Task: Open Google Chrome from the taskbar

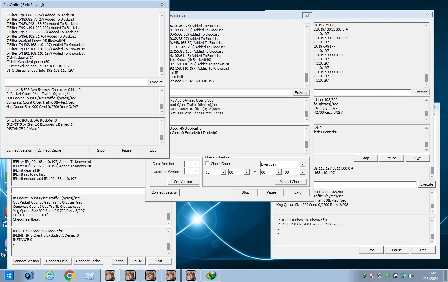Action: [69, 275]
